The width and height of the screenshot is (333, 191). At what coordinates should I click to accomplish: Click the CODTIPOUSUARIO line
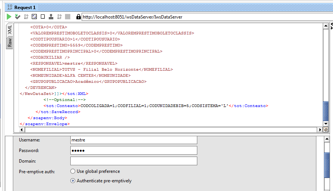click(75, 39)
